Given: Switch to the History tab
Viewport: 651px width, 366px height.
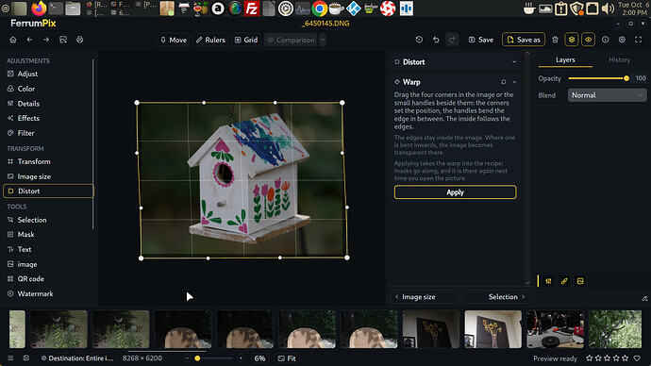Looking at the screenshot, I should pyautogui.click(x=620, y=59).
